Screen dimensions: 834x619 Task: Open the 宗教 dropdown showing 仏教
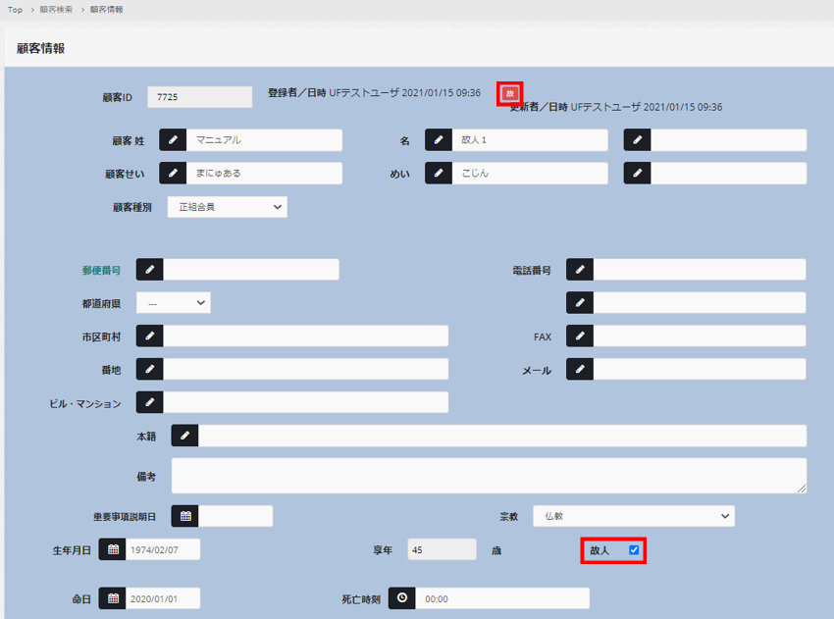coord(633,516)
